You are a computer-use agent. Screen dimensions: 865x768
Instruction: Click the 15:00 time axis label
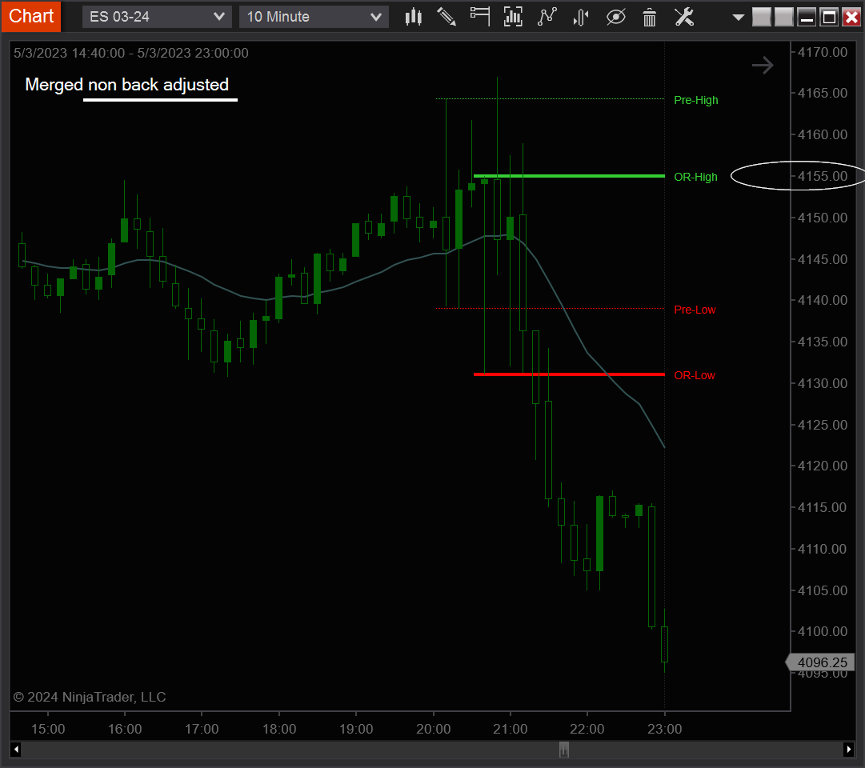pyautogui.click(x=48, y=729)
